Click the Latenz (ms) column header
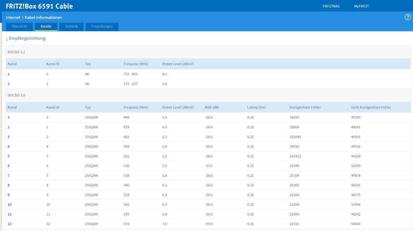Image resolution: width=413 pixels, height=231 pixels. click(x=257, y=107)
